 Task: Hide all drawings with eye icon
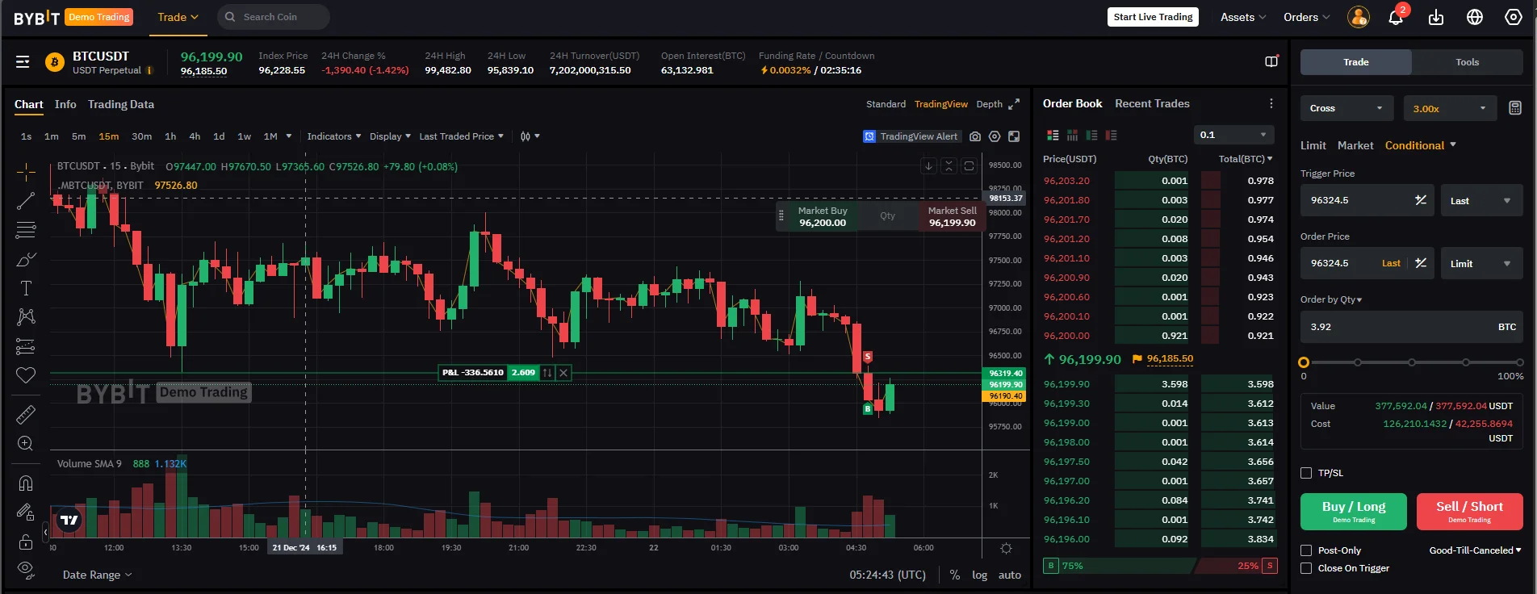click(x=26, y=569)
